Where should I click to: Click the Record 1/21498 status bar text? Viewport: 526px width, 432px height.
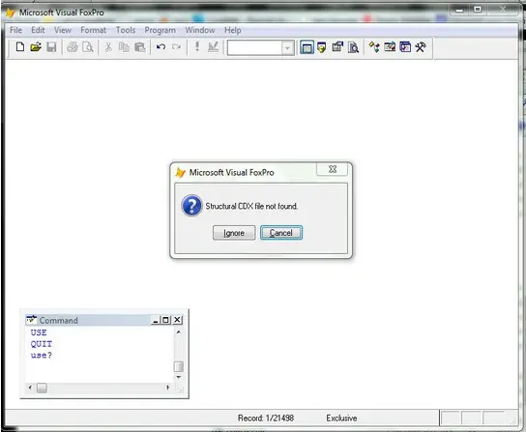pyautogui.click(x=266, y=418)
